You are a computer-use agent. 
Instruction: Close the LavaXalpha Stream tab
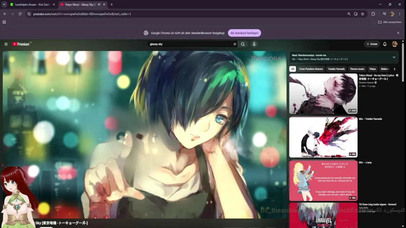click(x=54, y=4)
